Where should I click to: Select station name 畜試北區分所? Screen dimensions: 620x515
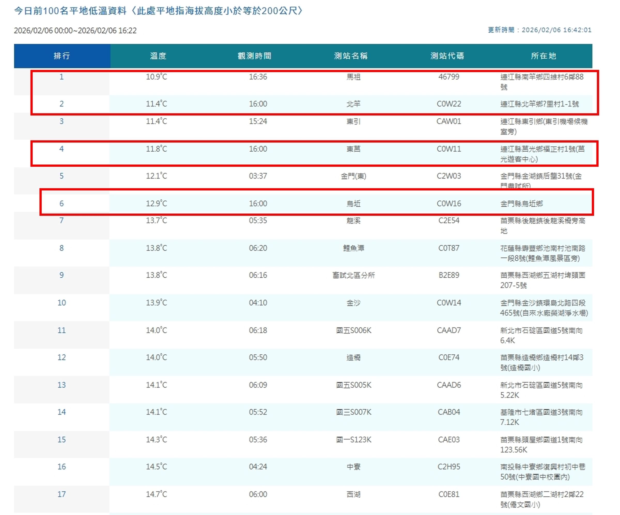[353, 275]
